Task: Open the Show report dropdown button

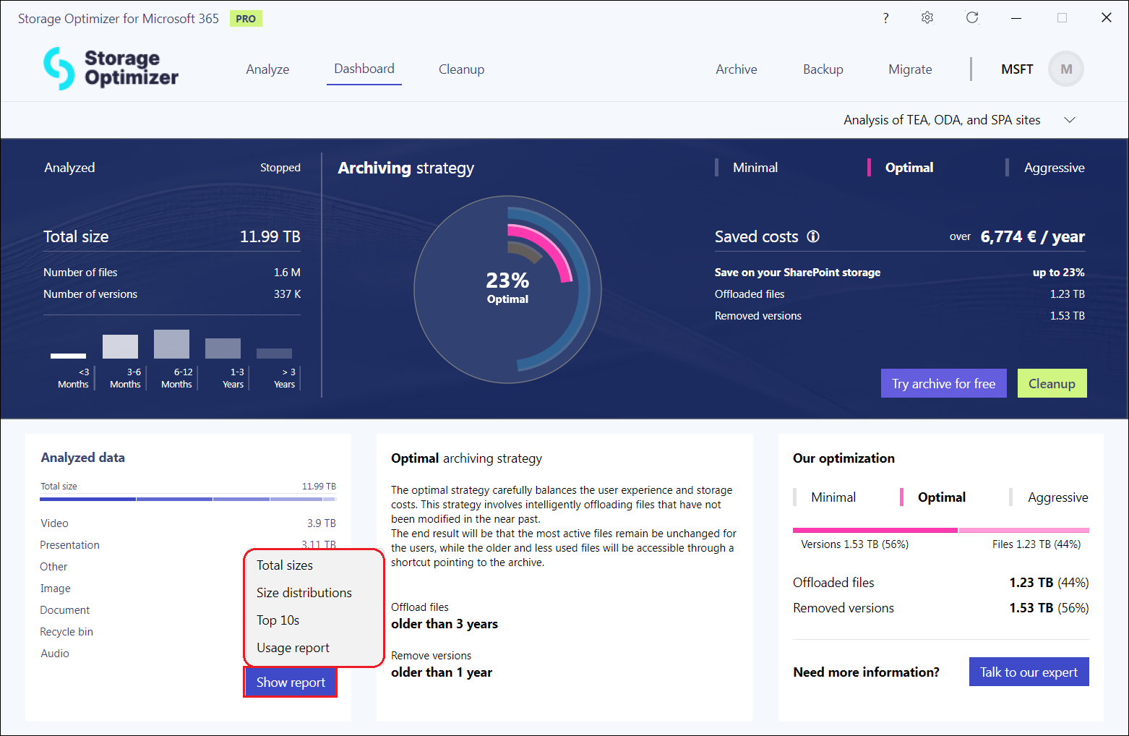Action: tap(291, 682)
